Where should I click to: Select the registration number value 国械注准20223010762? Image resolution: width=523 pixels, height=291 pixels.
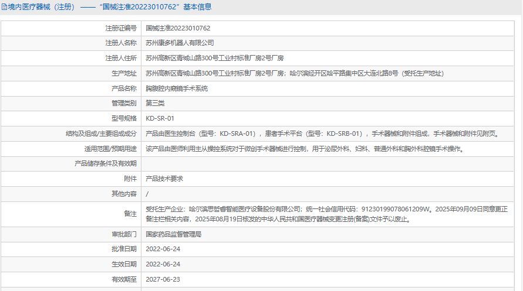pos(178,28)
